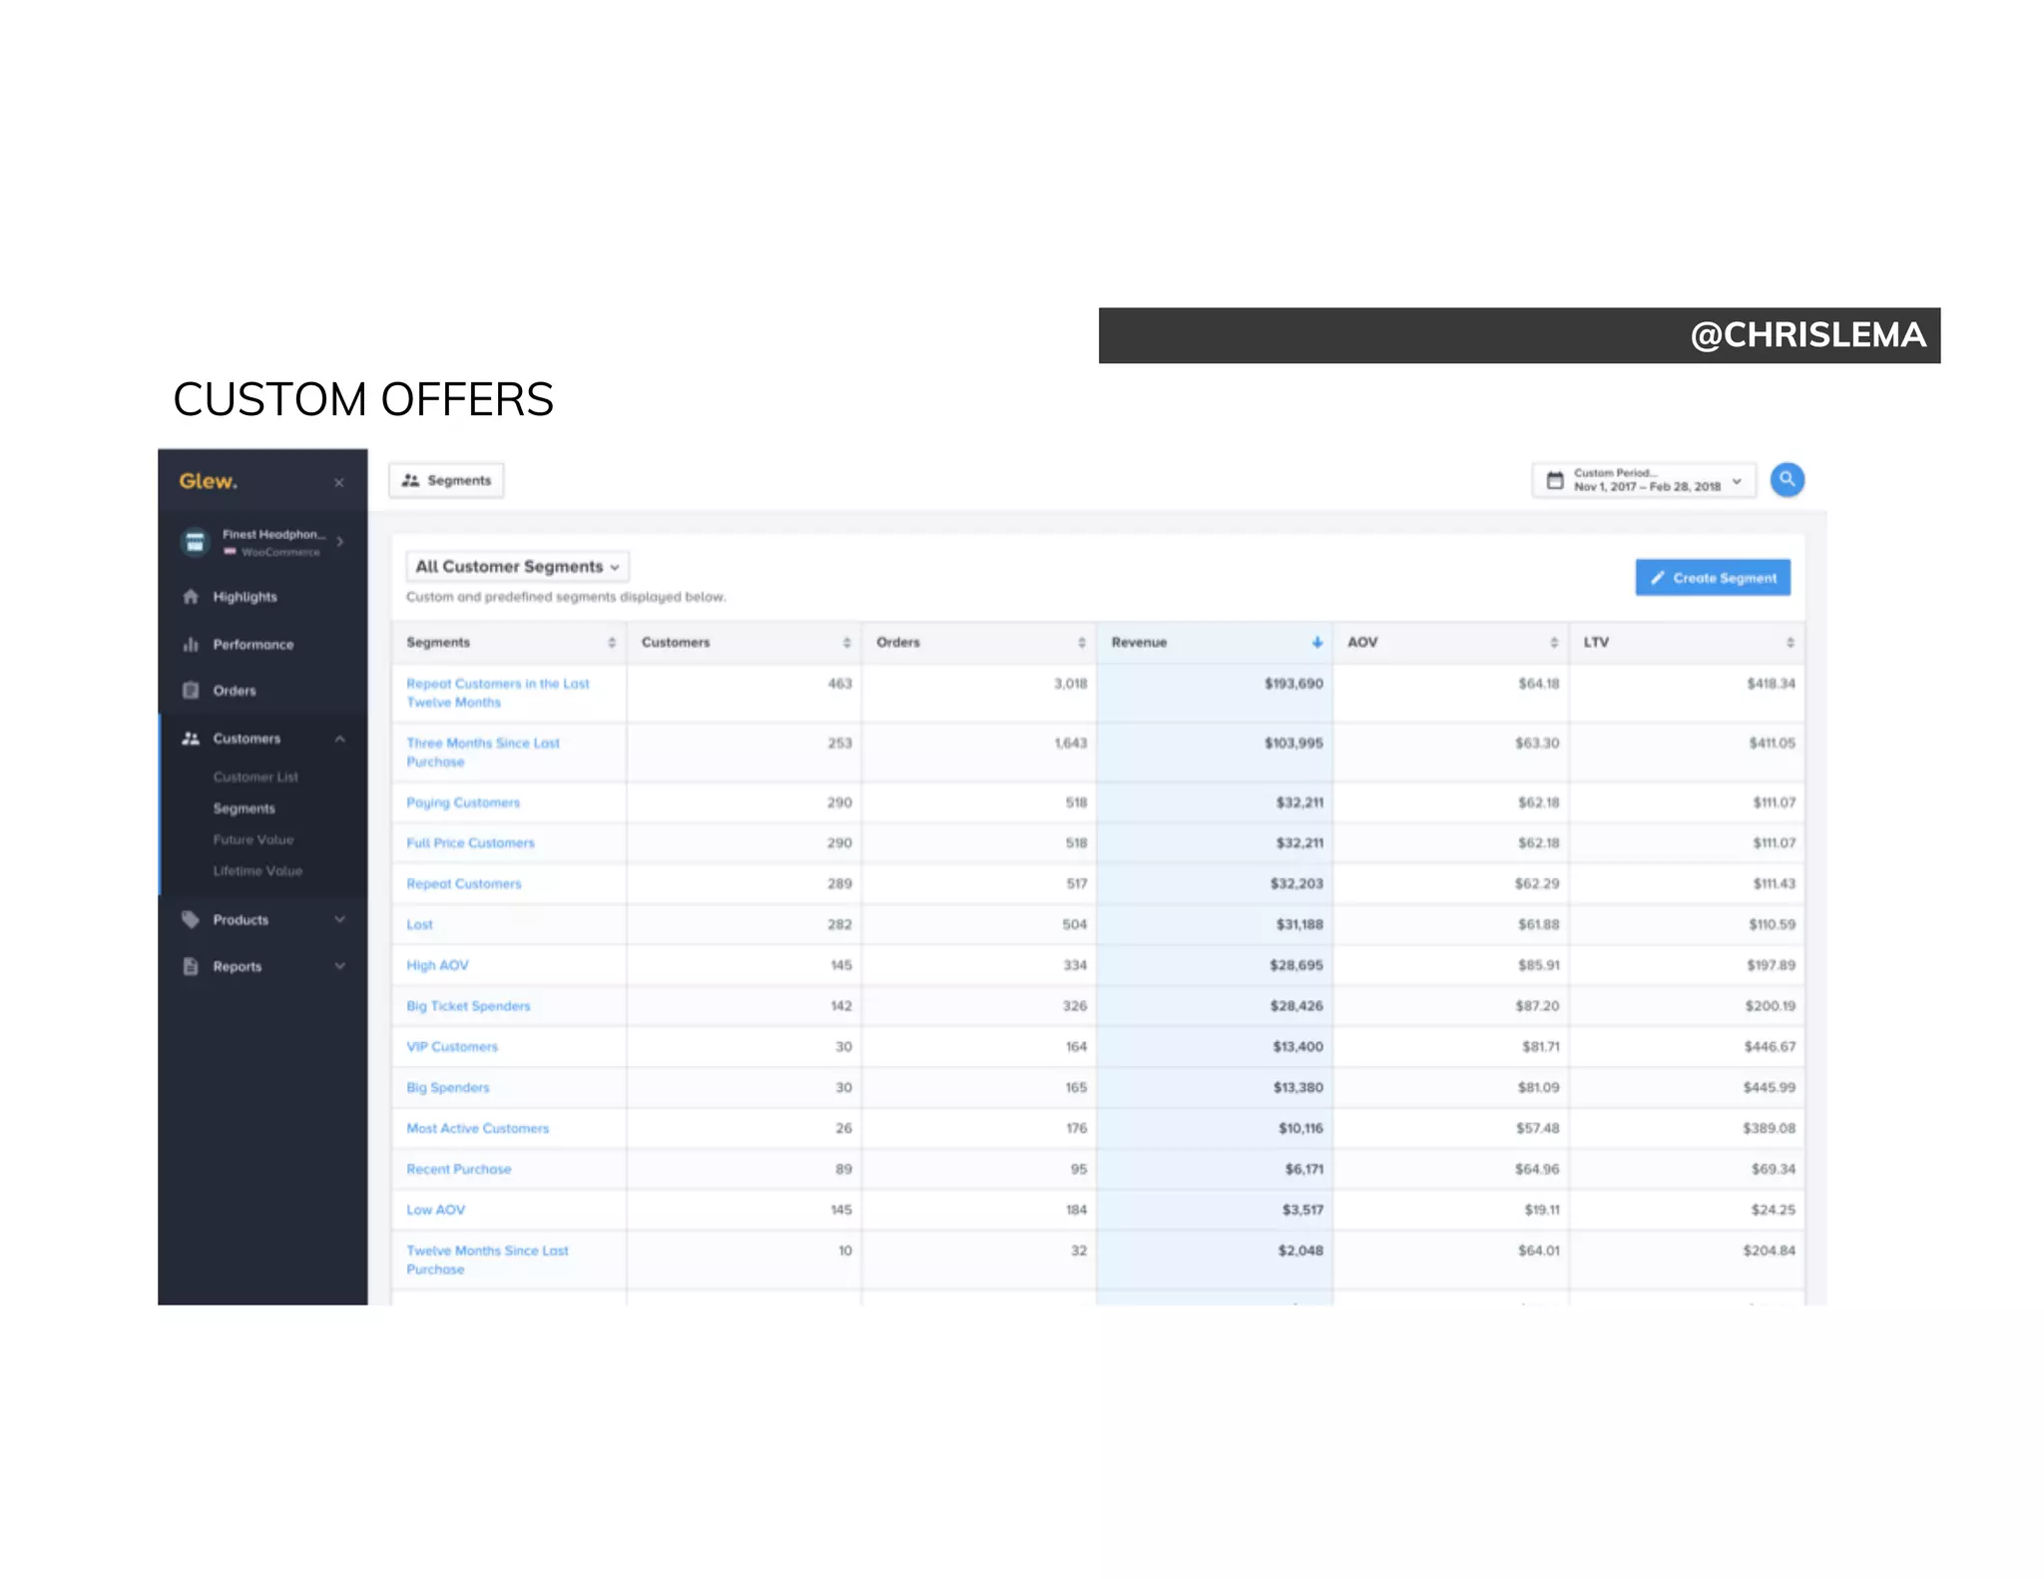Sort table by Revenue column arrow

[1316, 643]
